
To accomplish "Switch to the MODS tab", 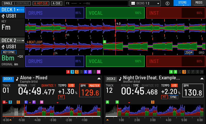I will pos(199,3).
